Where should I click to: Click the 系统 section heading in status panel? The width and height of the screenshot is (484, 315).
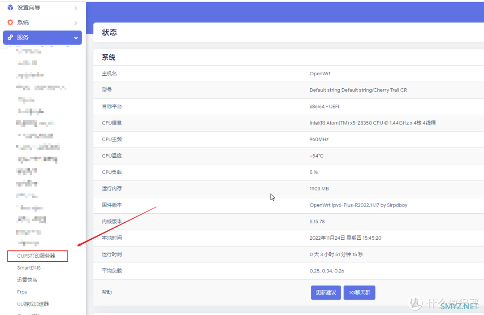[x=108, y=57]
